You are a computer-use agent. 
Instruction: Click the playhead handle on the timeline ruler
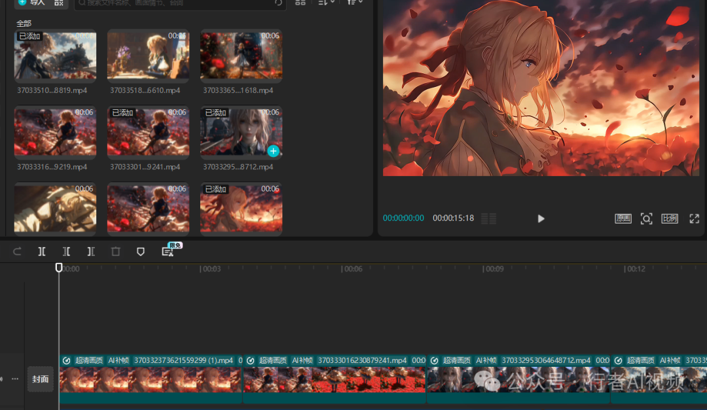pyautogui.click(x=59, y=267)
